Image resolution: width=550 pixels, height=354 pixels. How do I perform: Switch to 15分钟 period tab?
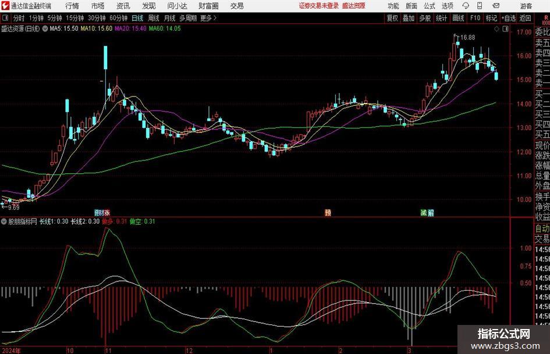coord(74,18)
